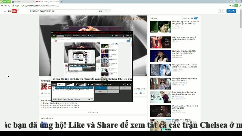
Task: Click the red subscribe icon under video
Action: [49, 88]
